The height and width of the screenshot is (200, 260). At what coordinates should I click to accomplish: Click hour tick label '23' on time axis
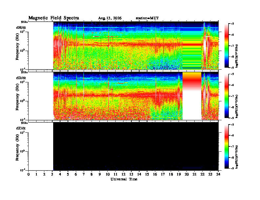click(x=210, y=175)
